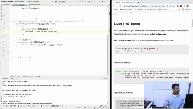Open the Jms Browser tool window
This screenshot has height=109, width=193.
[63, 106]
